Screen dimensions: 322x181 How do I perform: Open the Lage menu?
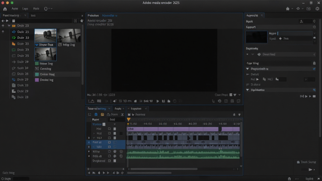(25, 8)
